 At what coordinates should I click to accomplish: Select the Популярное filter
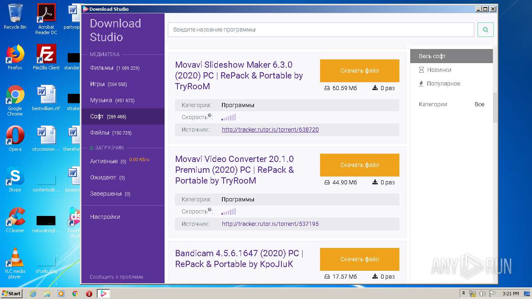[451, 83]
